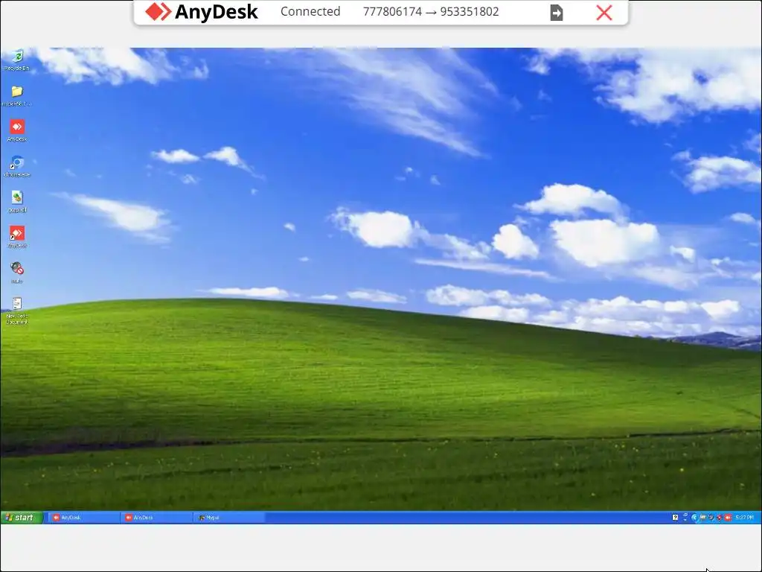Click the AnyDesk logo in session bar
The image size is (762, 572).
click(x=202, y=12)
